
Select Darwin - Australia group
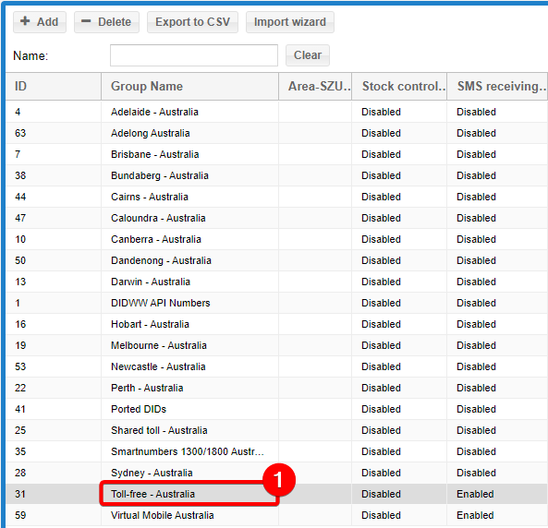(x=151, y=282)
